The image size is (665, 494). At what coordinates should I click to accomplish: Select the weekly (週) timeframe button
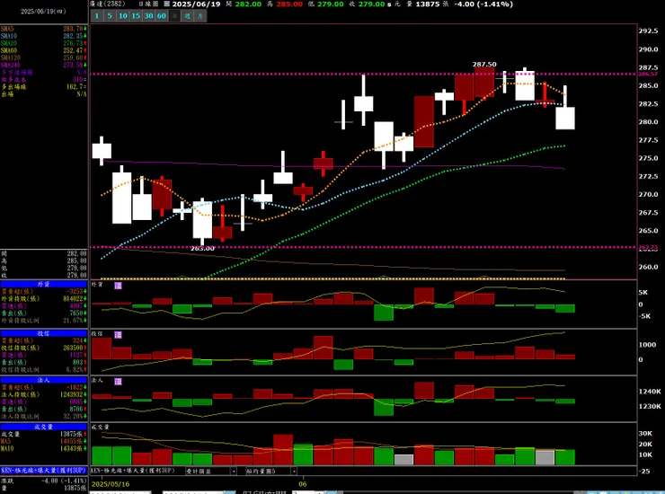pos(188,16)
